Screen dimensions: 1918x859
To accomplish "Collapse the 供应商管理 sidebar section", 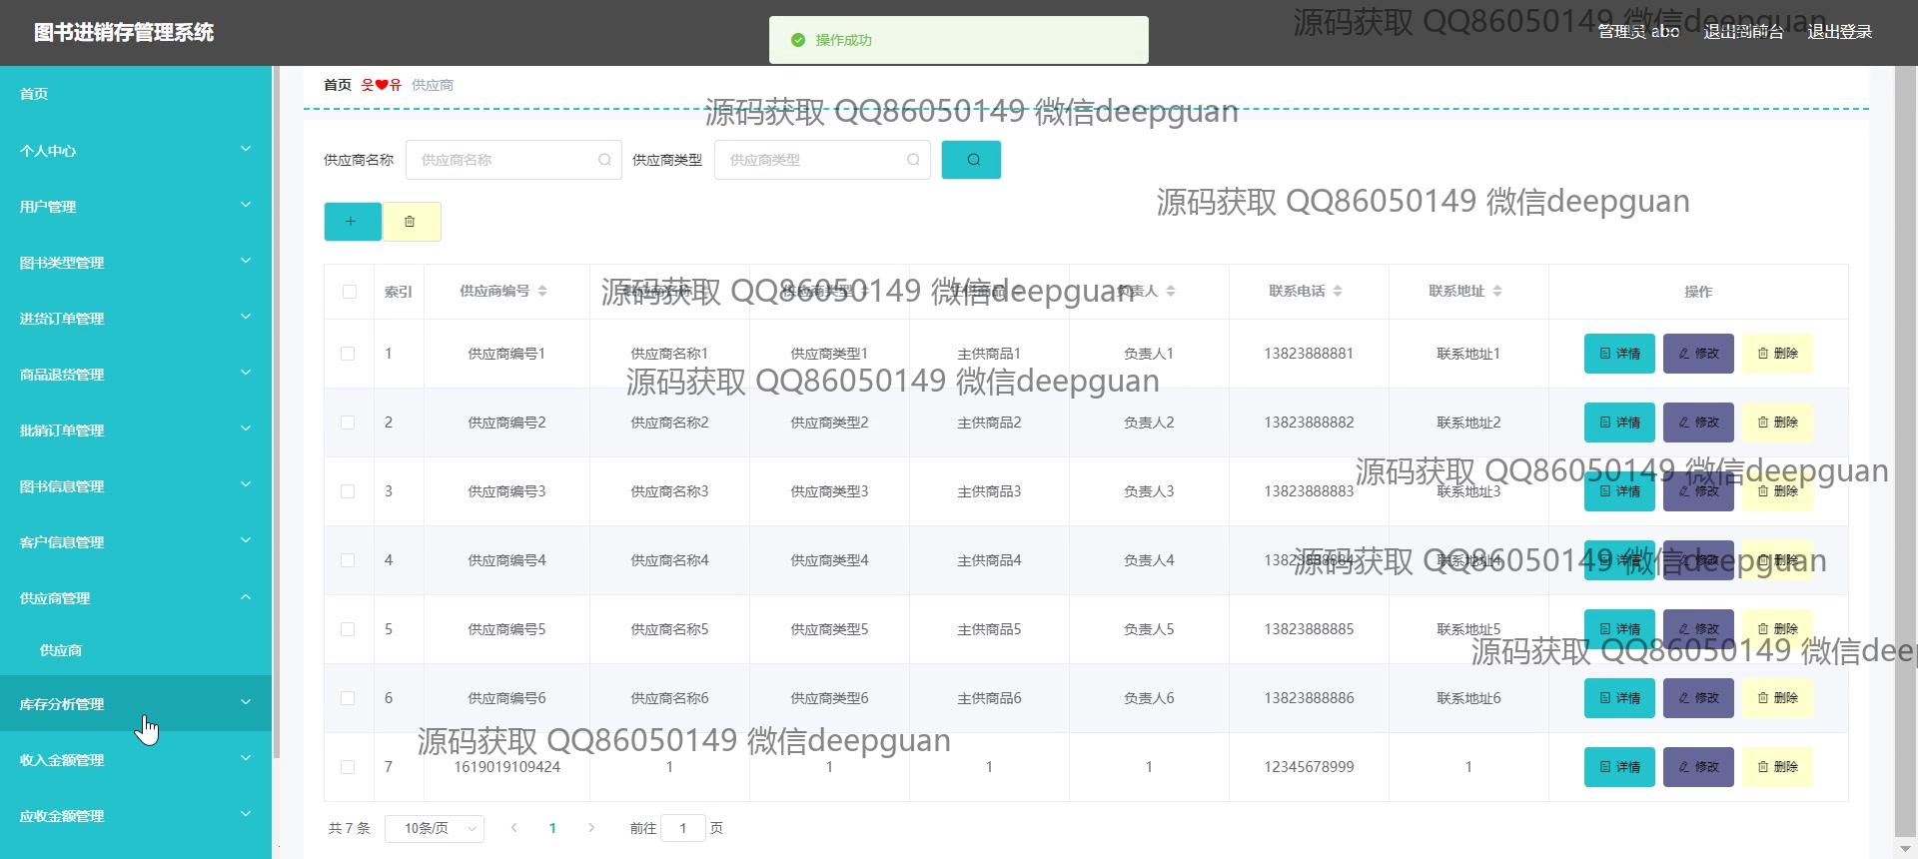I will [x=136, y=598].
